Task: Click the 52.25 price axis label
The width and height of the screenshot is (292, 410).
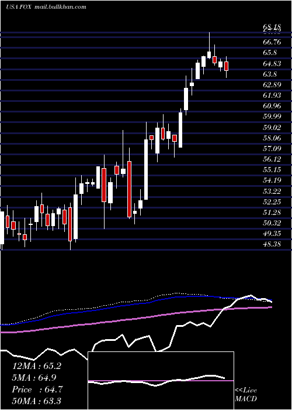Action: point(272,201)
